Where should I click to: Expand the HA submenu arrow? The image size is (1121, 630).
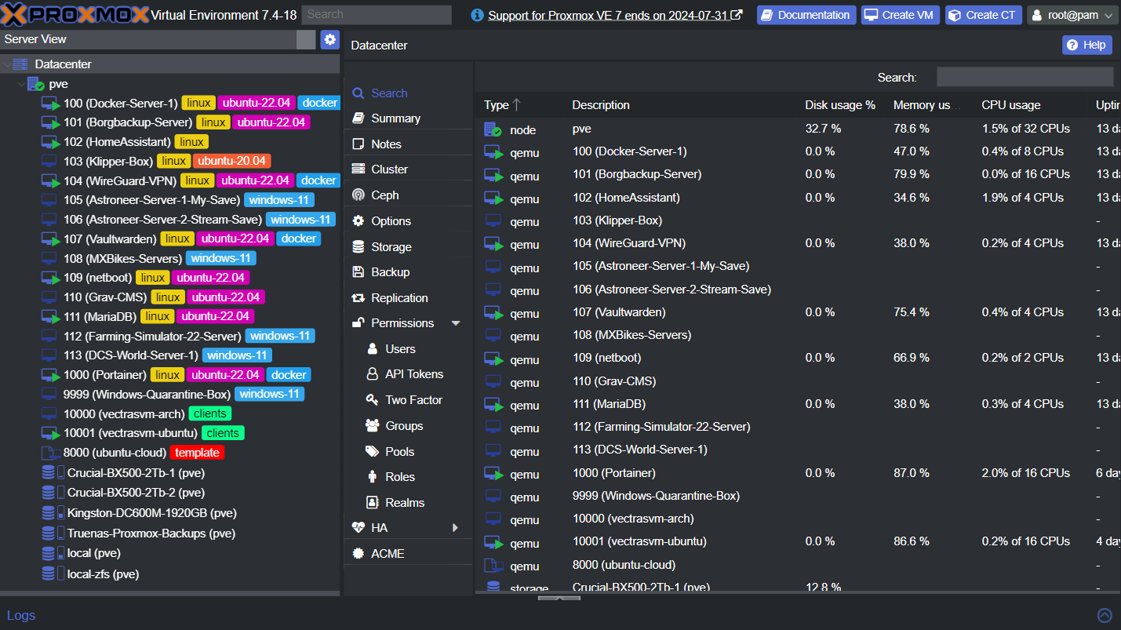click(x=456, y=528)
